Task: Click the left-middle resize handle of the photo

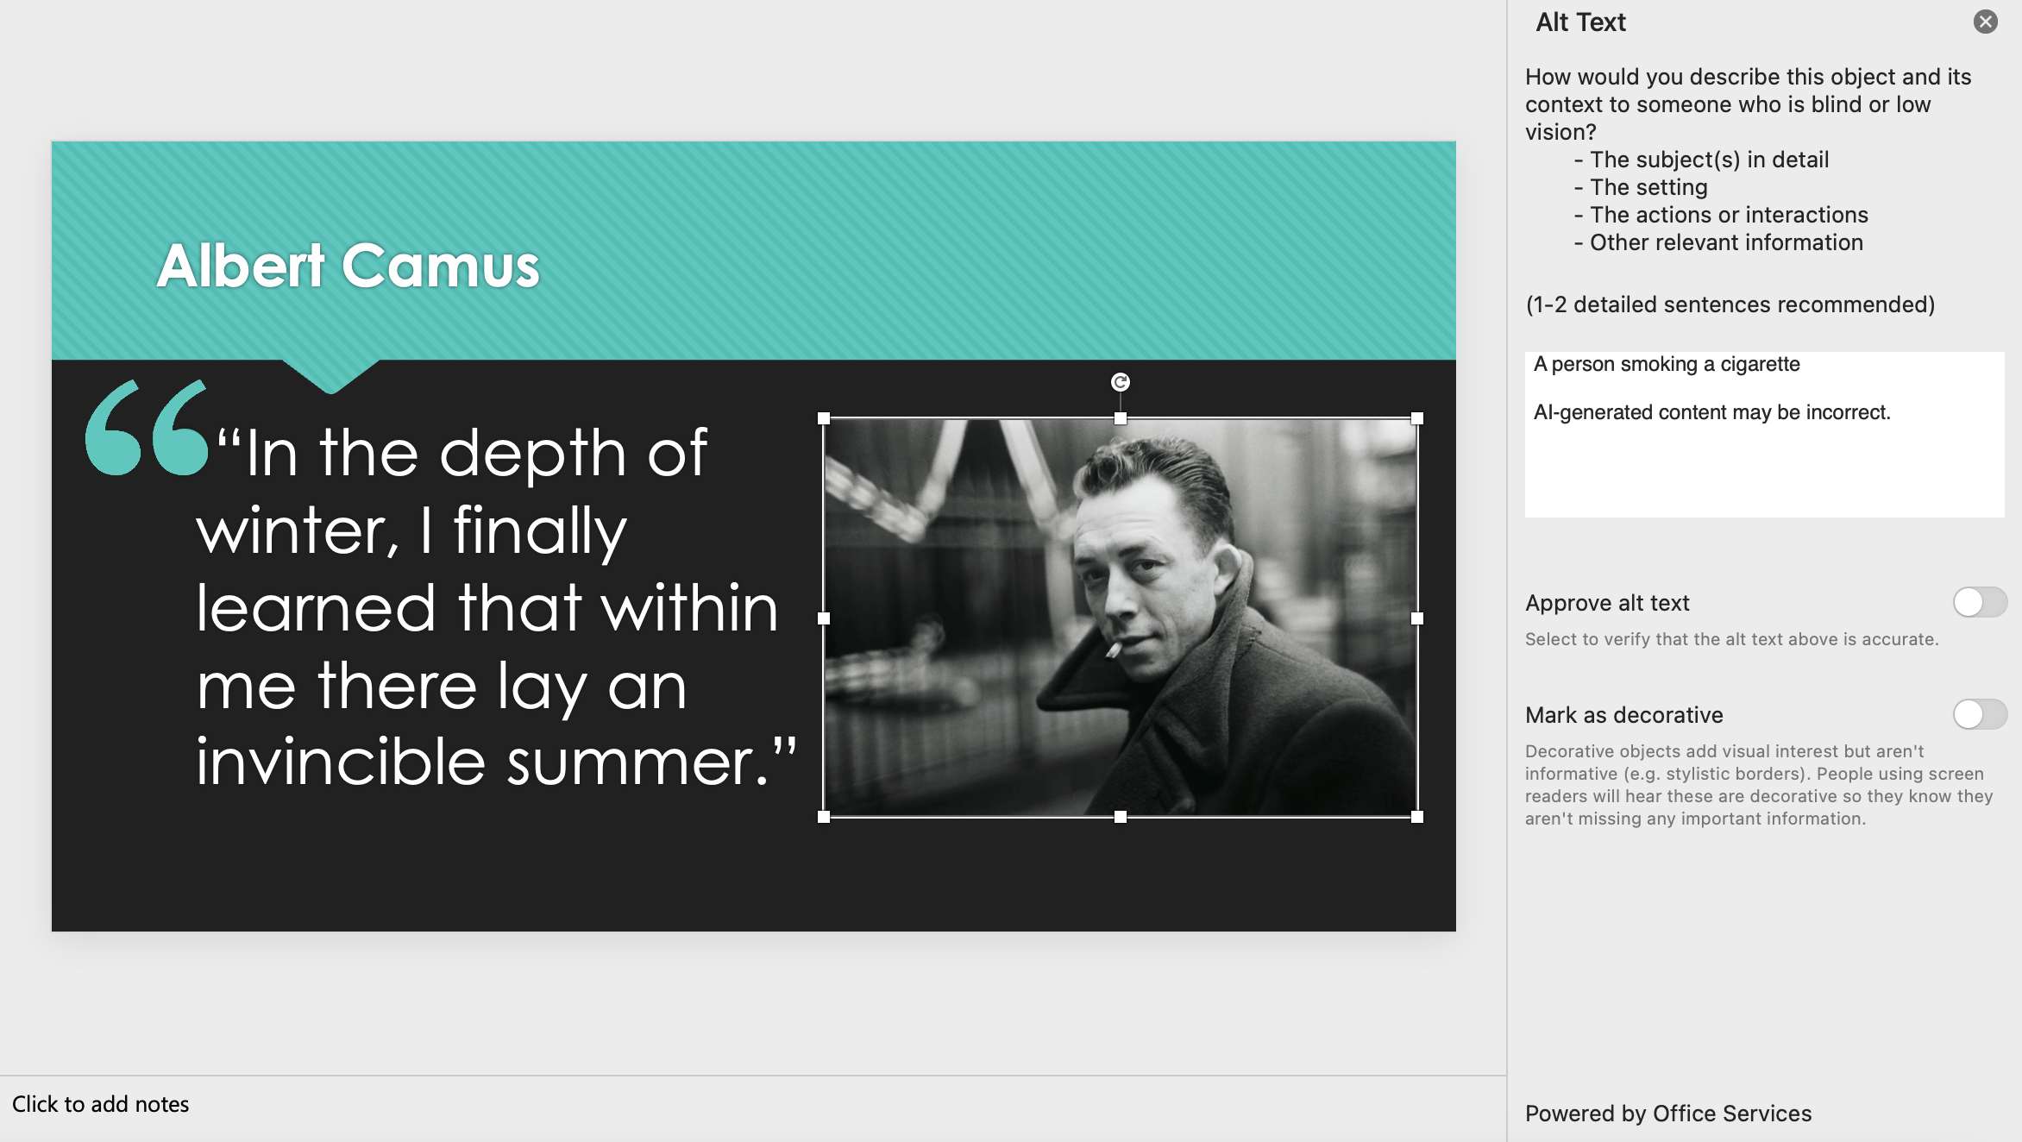Action: tap(824, 618)
